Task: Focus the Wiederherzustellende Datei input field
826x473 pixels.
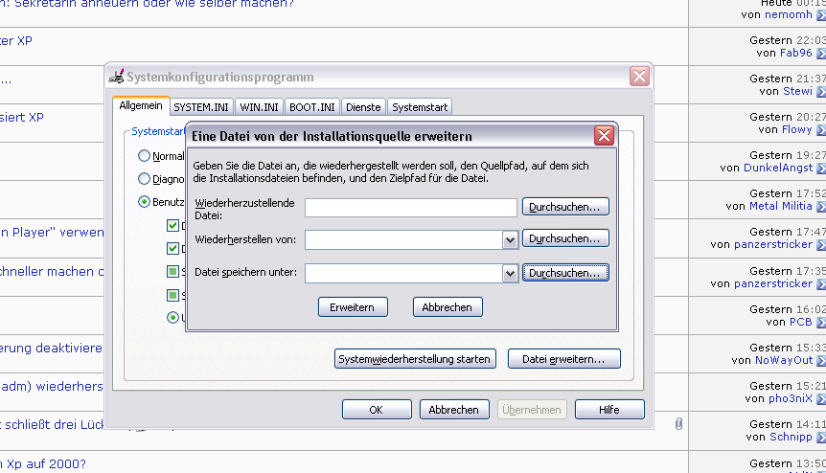Action: click(411, 208)
